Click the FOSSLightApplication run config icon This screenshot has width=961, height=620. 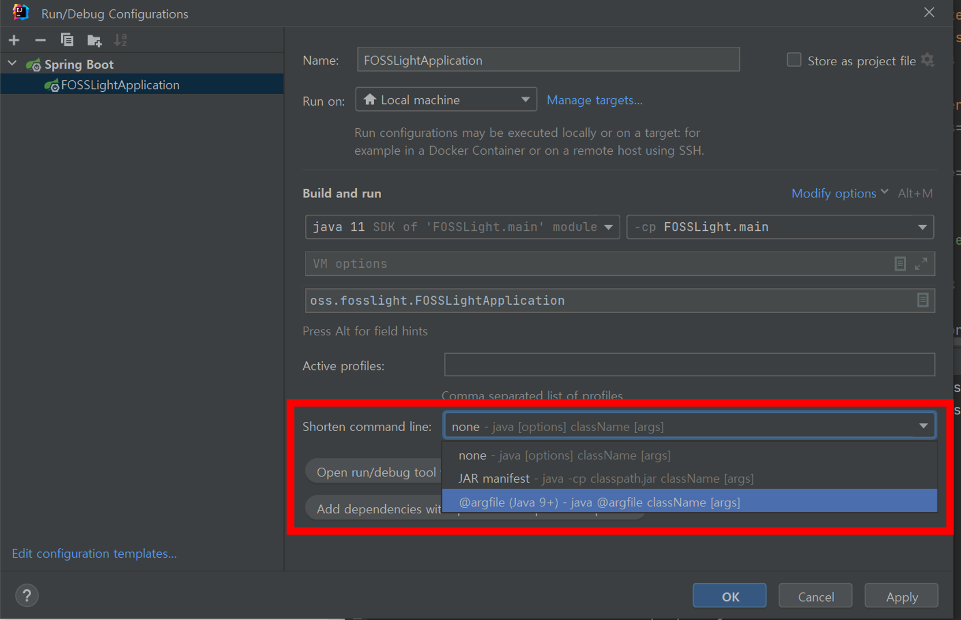(52, 85)
